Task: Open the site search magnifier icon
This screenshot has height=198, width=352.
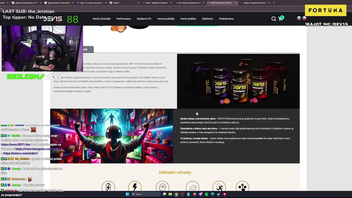Action: (274, 19)
